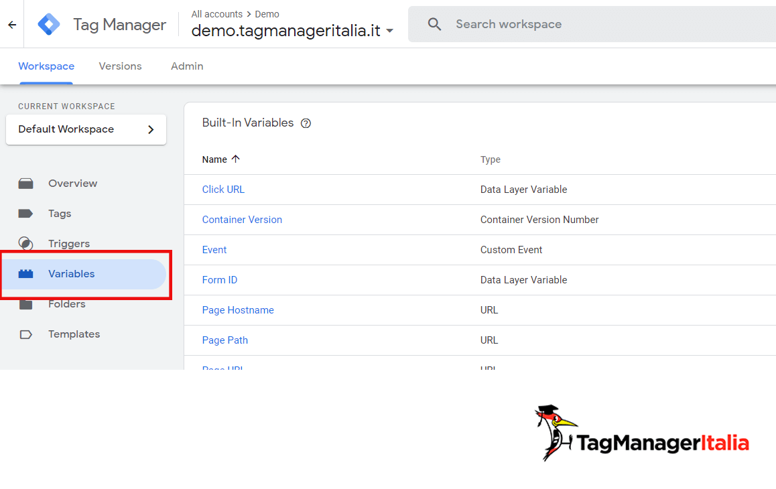The image size is (776, 489).
Task: Switch to the Versions tab
Action: click(x=120, y=66)
